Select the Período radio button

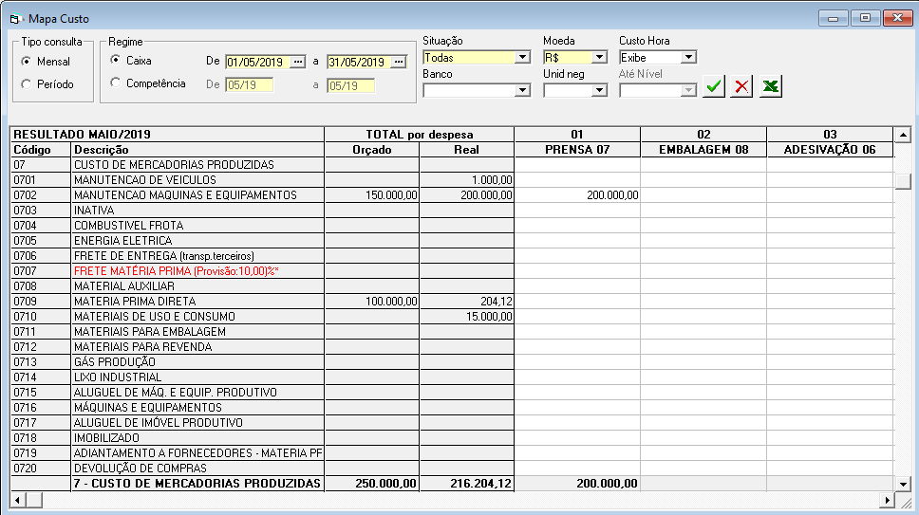tap(27, 84)
